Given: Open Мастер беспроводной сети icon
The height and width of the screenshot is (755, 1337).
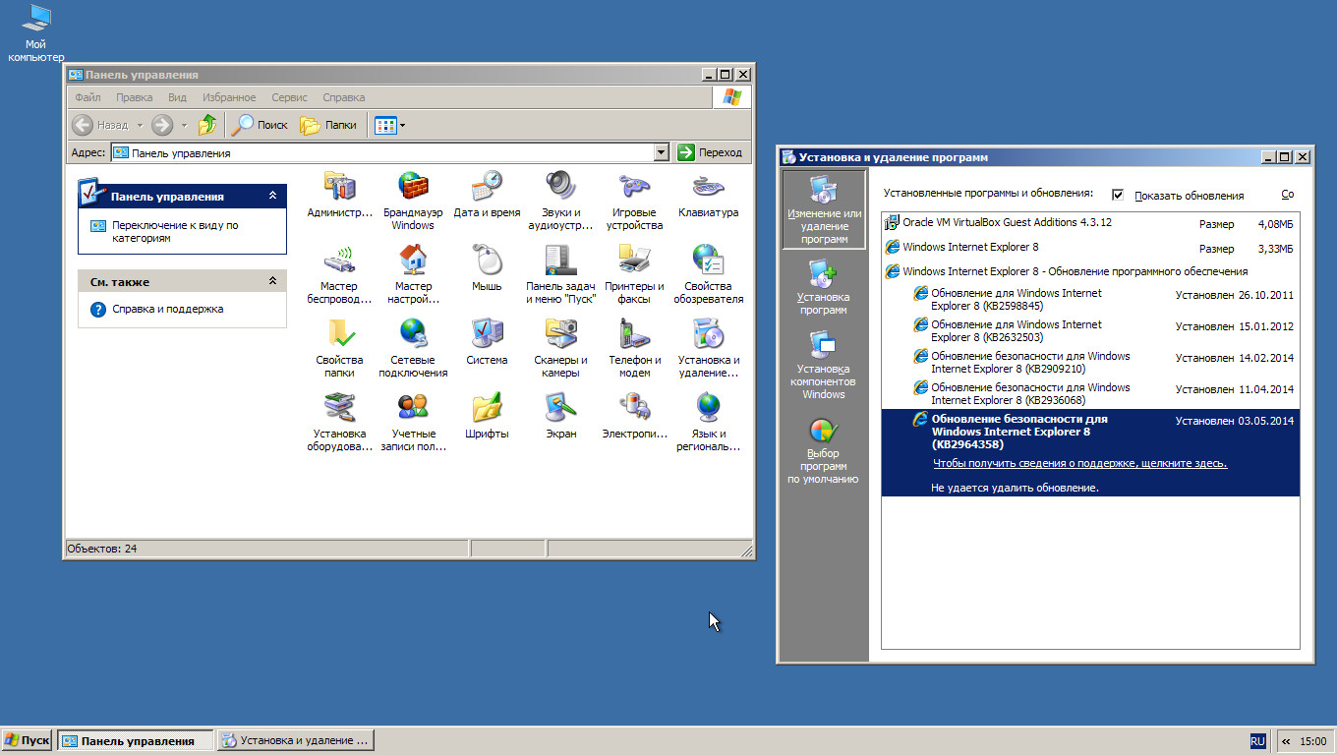Looking at the screenshot, I should click(x=339, y=273).
